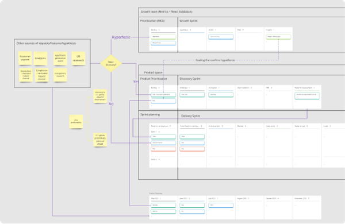
Task: Click the Growth Sprint heading
Action: [x=189, y=21]
